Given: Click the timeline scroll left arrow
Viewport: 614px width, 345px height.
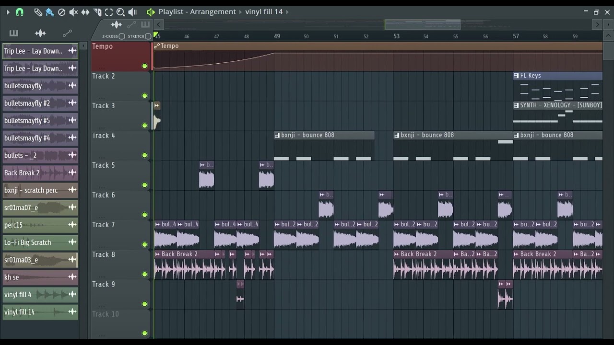Looking at the screenshot, I should 158,24.
